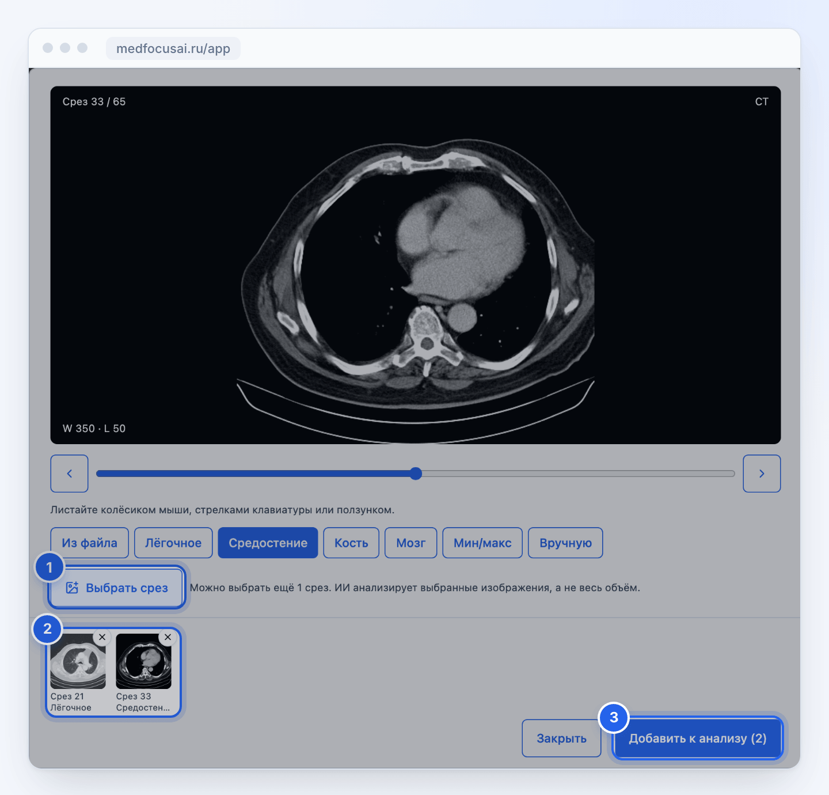Apply the Мин/макс window preset
The image size is (829, 795).
[x=482, y=543]
